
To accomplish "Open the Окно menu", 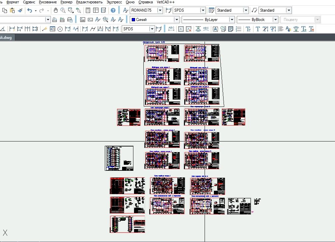I will (130, 2).
